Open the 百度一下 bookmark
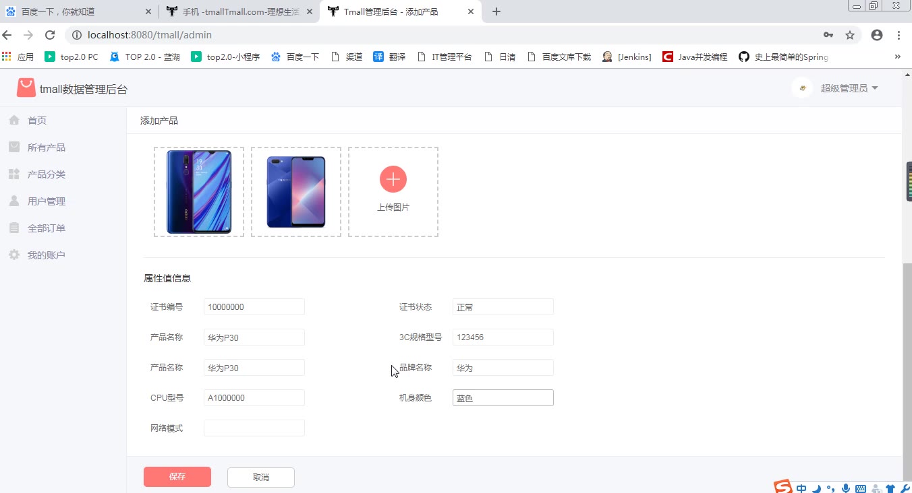The height and width of the screenshot is (493, 912). (295, 57)
